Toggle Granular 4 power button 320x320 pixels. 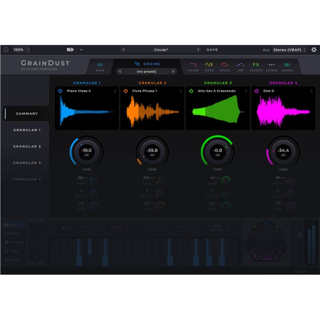257,91
